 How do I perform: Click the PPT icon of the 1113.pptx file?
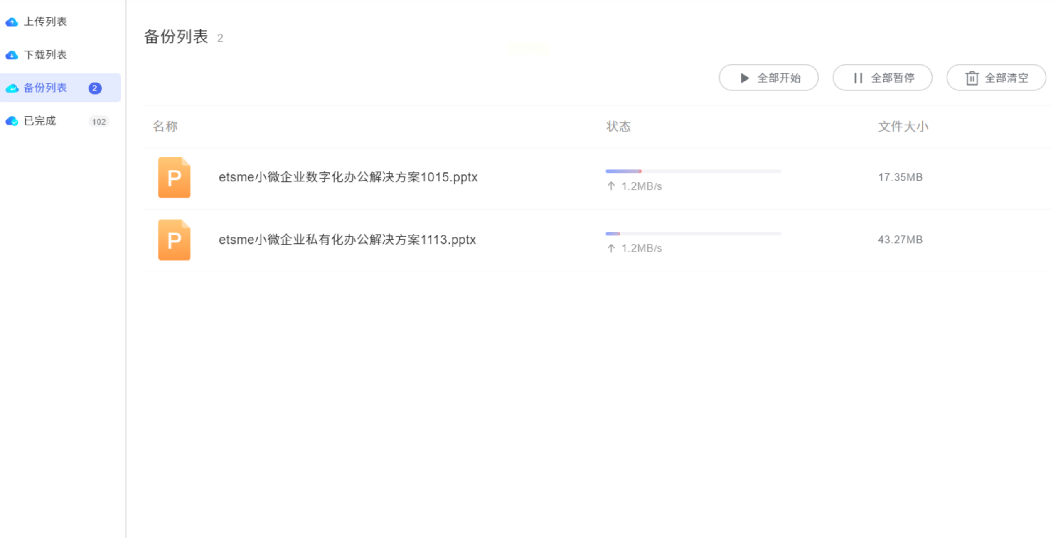click(174, 240)
